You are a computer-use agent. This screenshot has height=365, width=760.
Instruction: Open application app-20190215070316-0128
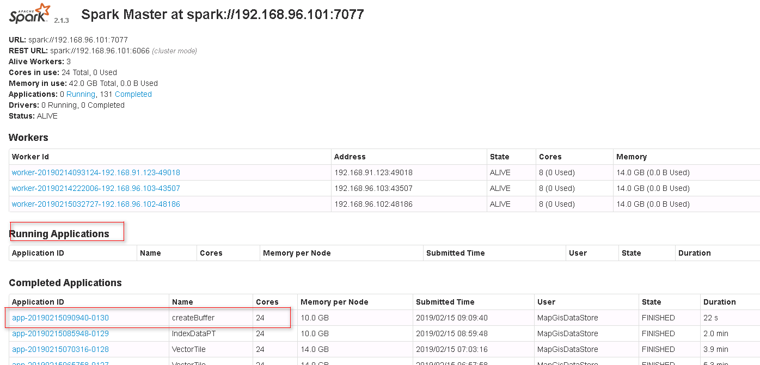tap(60, 349)
